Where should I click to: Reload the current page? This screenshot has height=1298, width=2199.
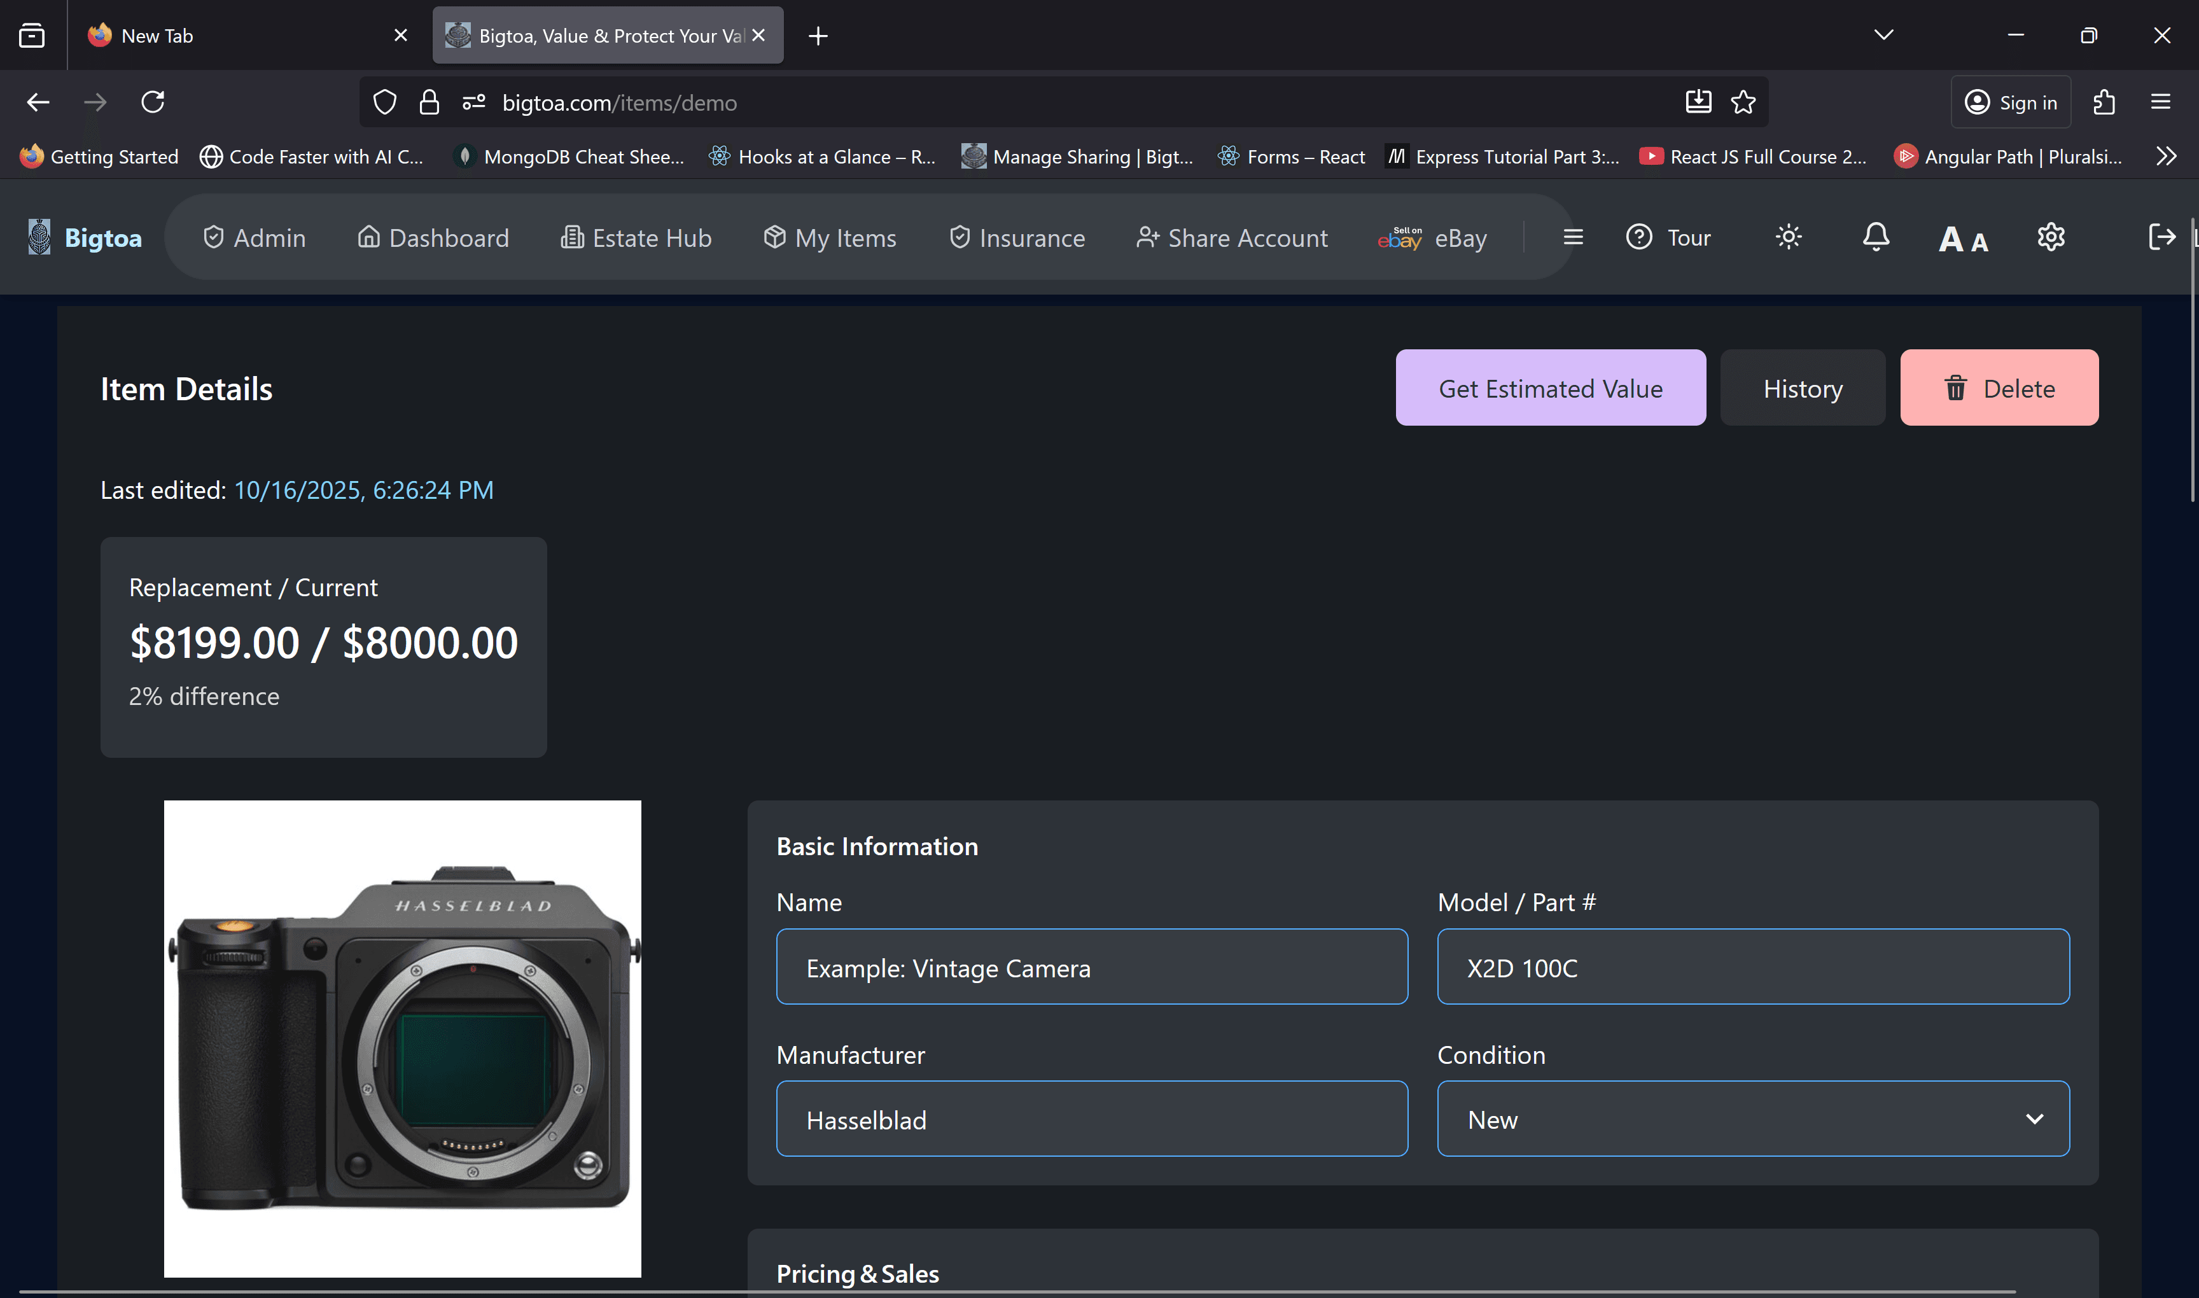click(153, 102)
